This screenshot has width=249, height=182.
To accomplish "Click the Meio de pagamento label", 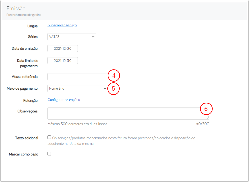I will 23,88.
